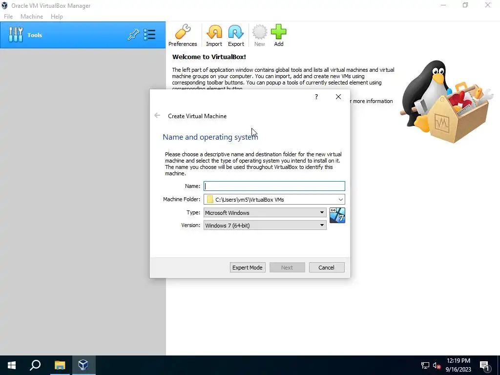Open the File menu
Viewport: 500px width, 375px height.
click(x=8, y=17)
